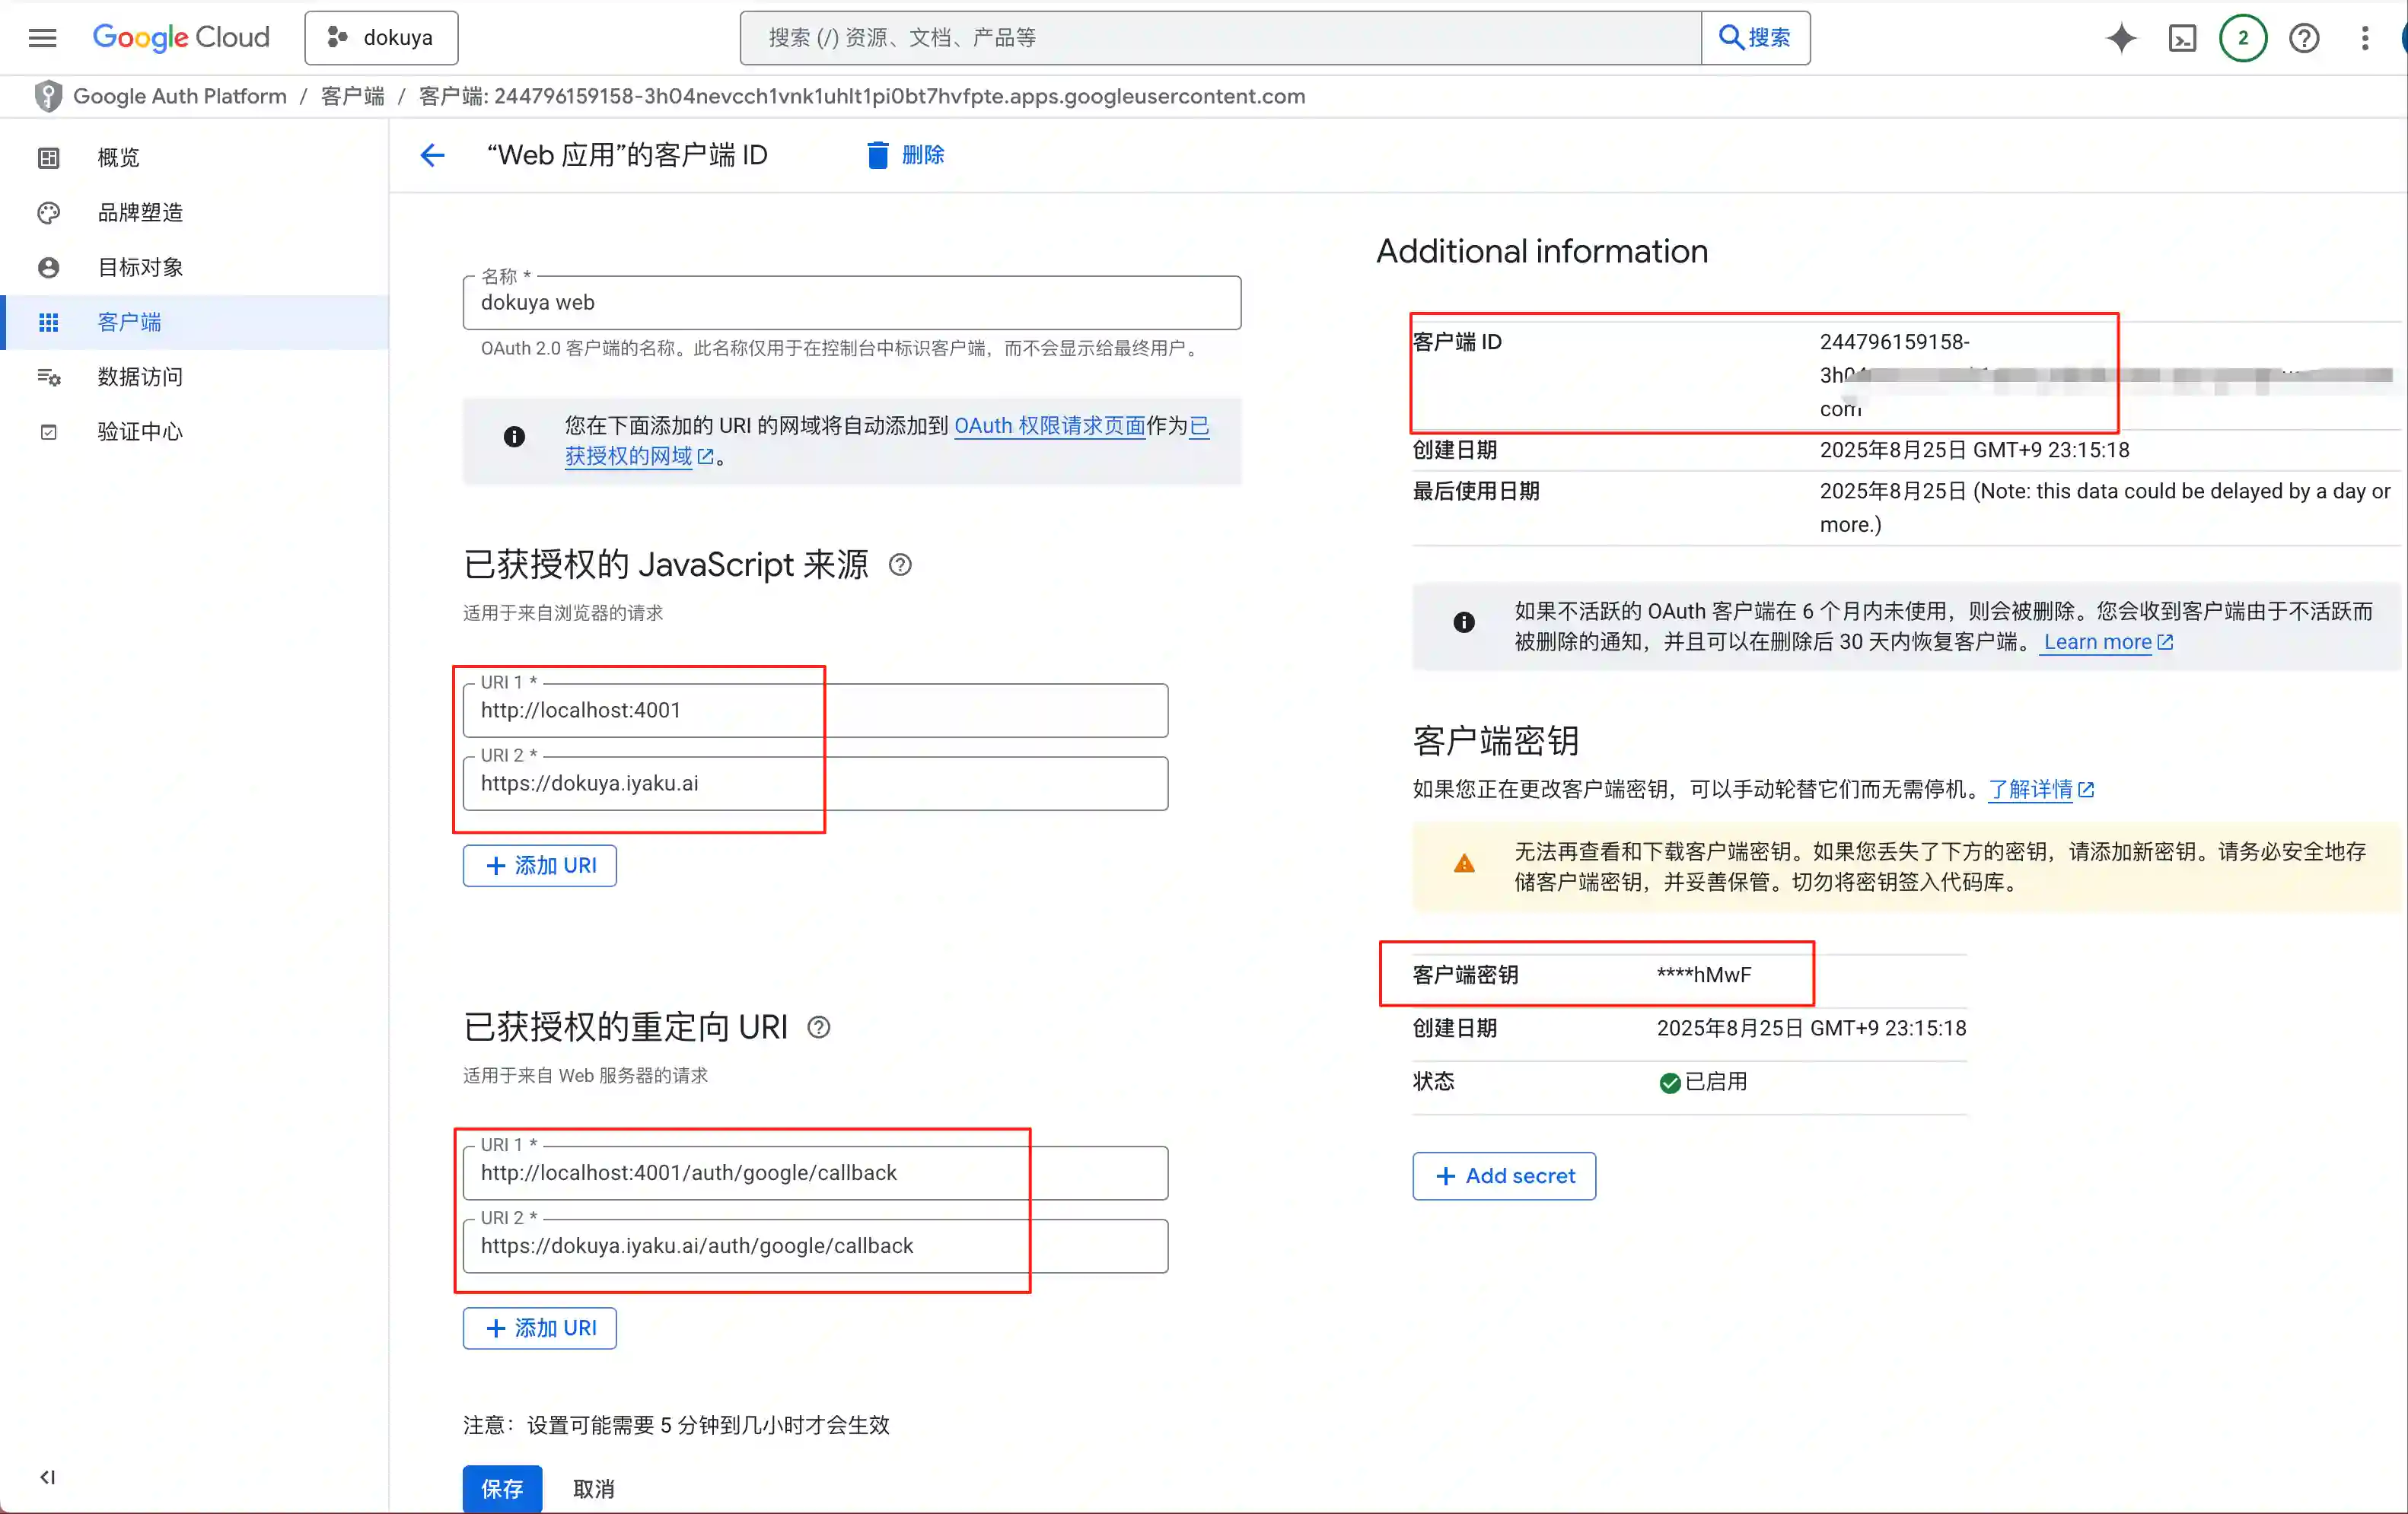Open the three-dot more options menu
The height and width of the screenshot is (1514, 2408).
point(2365,38)
